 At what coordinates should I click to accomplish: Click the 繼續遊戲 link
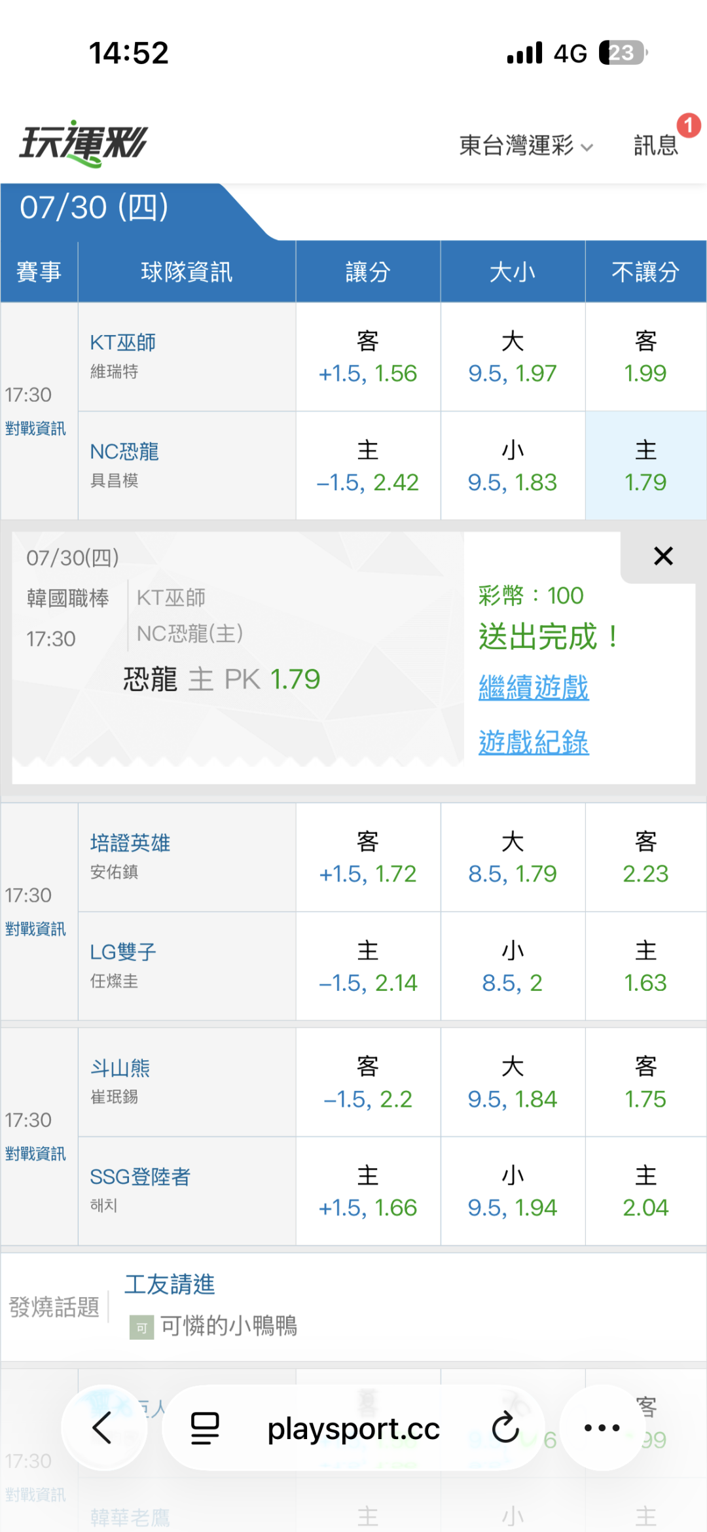click(x=534, y=687)
